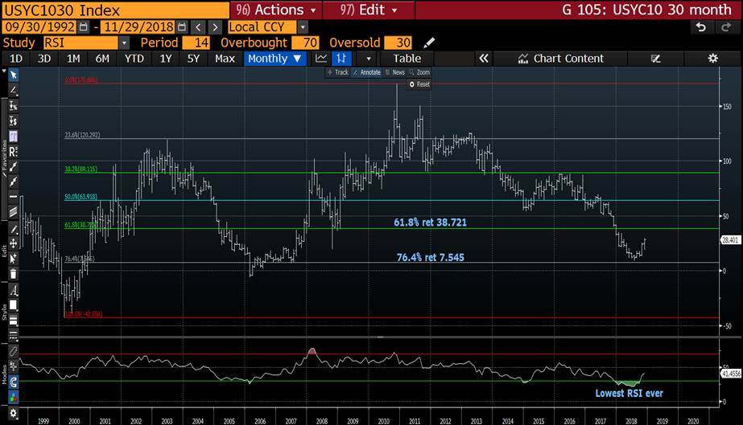Collapse side panel with double chevron
Screen dimensions: 743x425
483,59
